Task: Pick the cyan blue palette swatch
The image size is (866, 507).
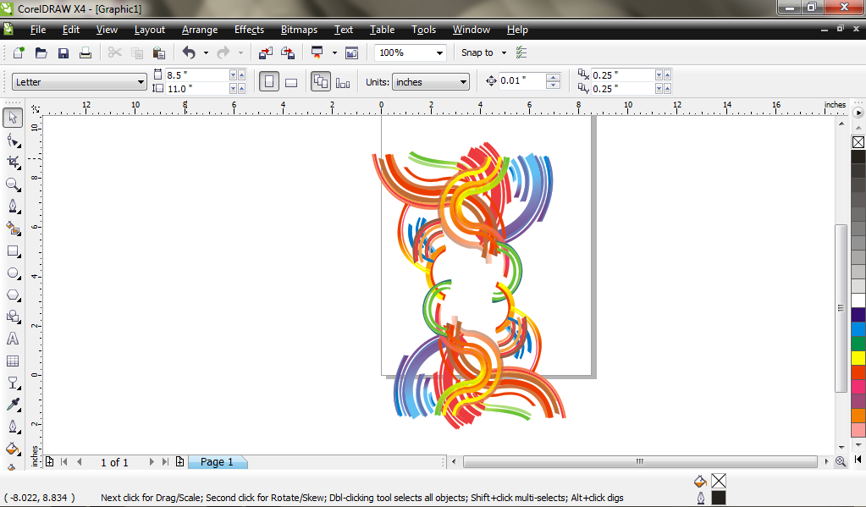Action: (x=858, y=329)
